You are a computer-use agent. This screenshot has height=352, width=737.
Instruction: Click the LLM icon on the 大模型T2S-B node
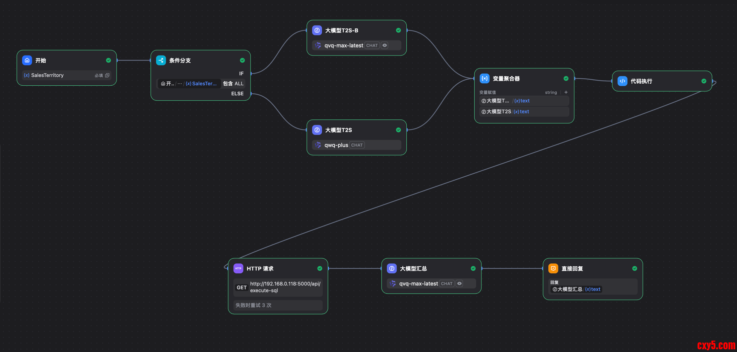coord(317,30)
